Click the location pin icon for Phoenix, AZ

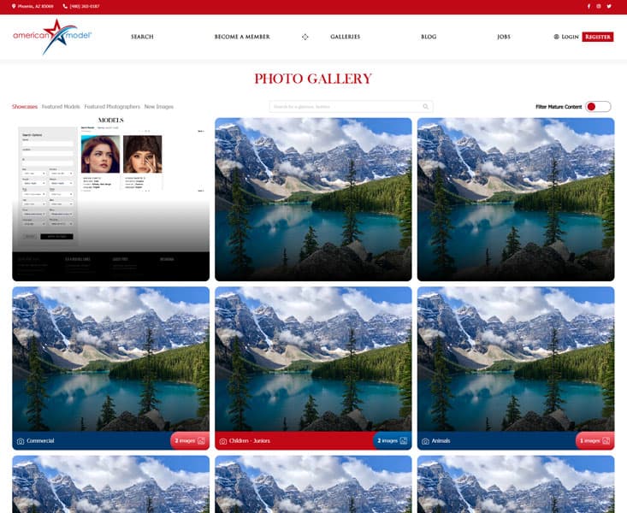[x=14, y=6]
